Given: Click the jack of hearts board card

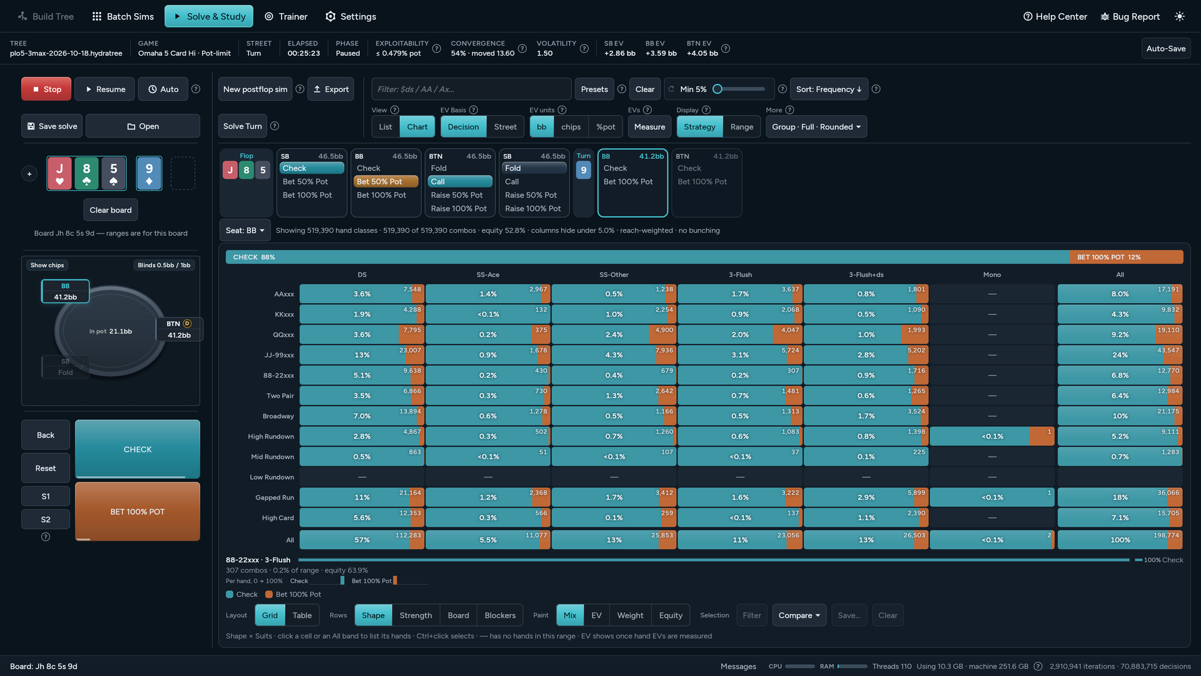Looking at the screenshot, I should [59, 173].
